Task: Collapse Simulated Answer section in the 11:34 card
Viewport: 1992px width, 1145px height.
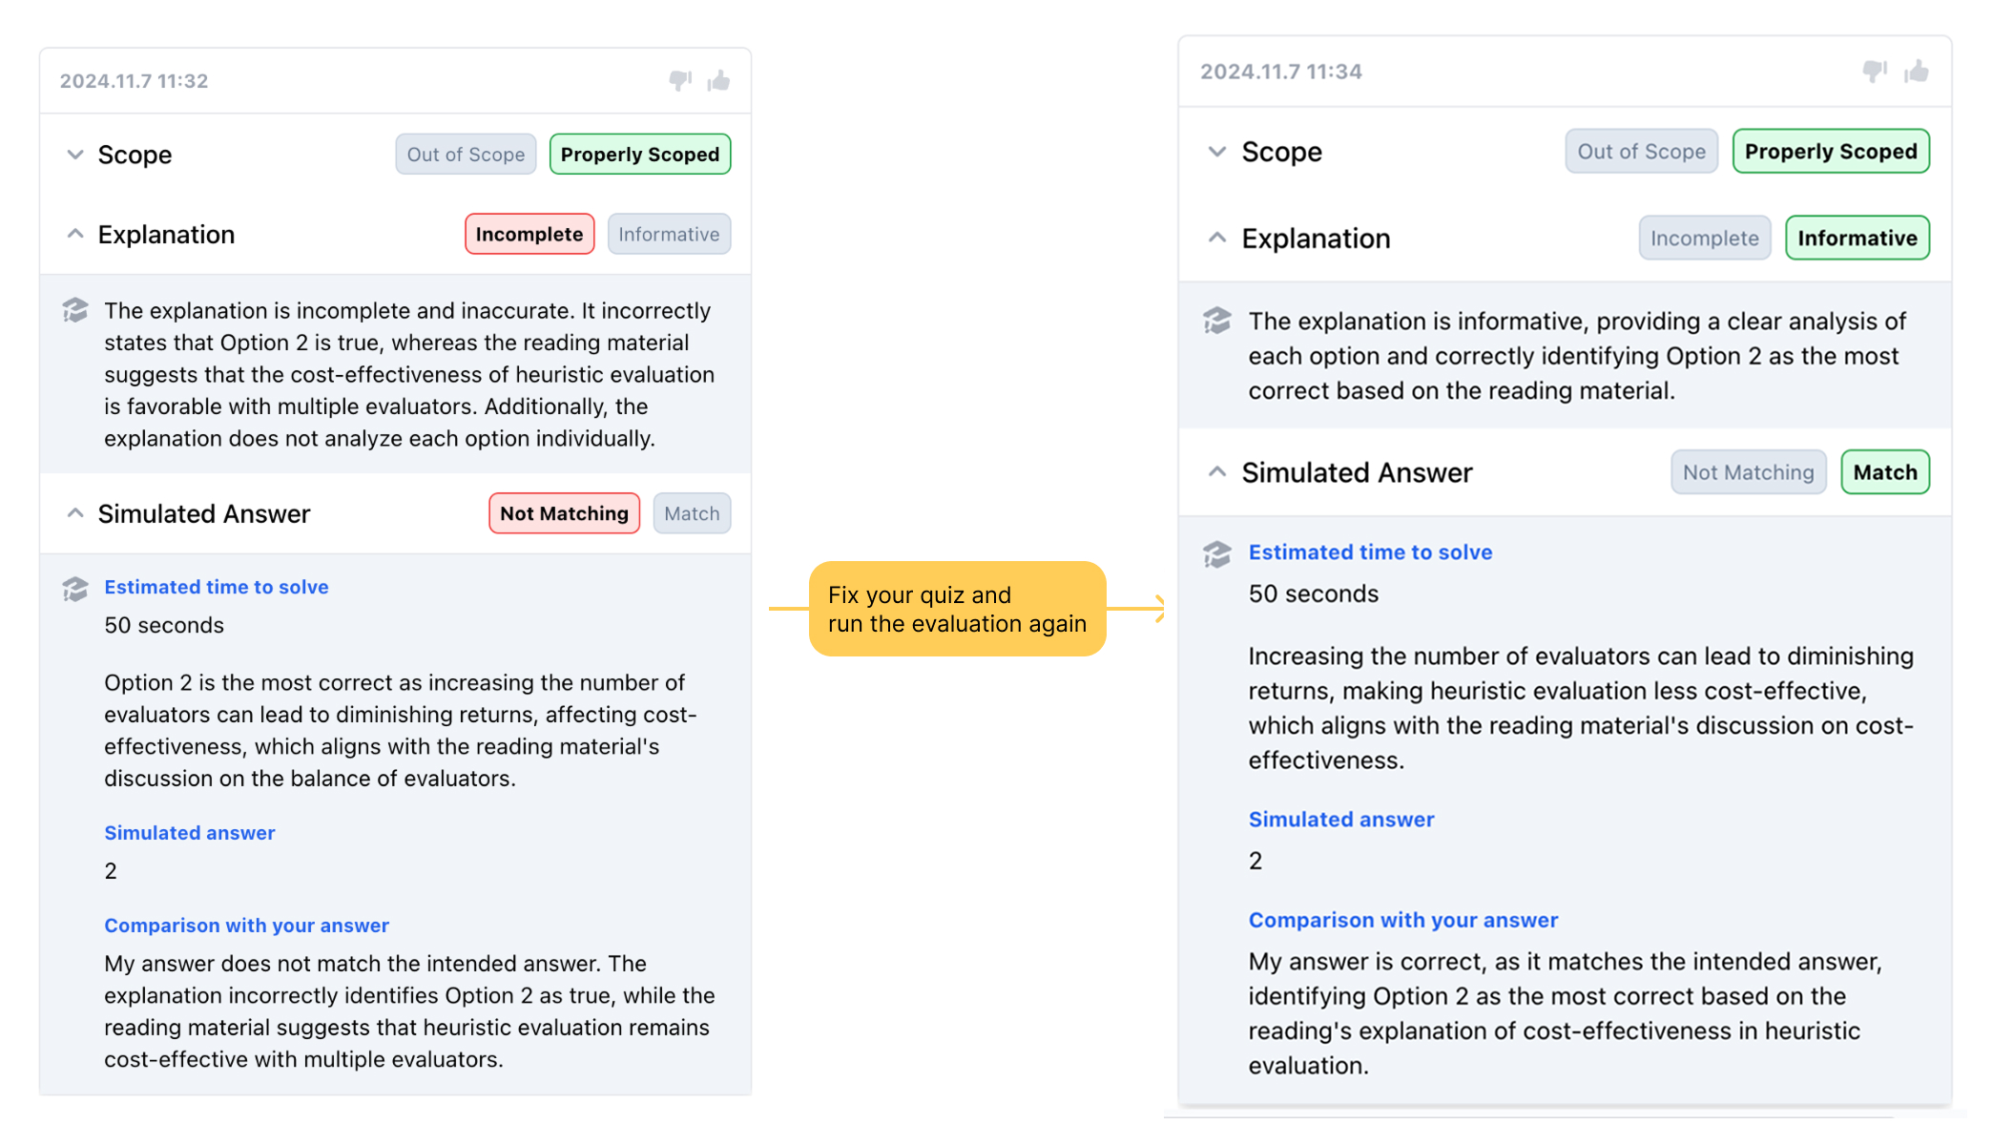Action: tap(1217, 471)
